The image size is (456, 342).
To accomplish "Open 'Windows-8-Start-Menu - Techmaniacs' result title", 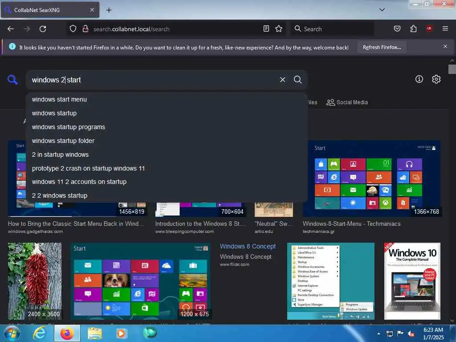I will [x=351, y=224].
